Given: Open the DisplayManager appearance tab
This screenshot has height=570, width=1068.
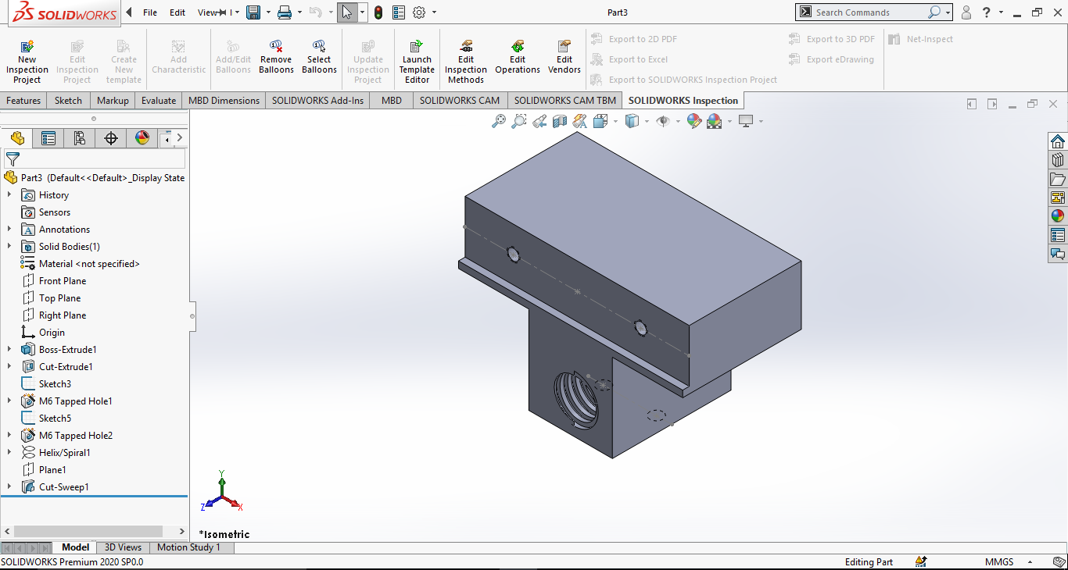Looking at the screenshot, I should [142, 138].
